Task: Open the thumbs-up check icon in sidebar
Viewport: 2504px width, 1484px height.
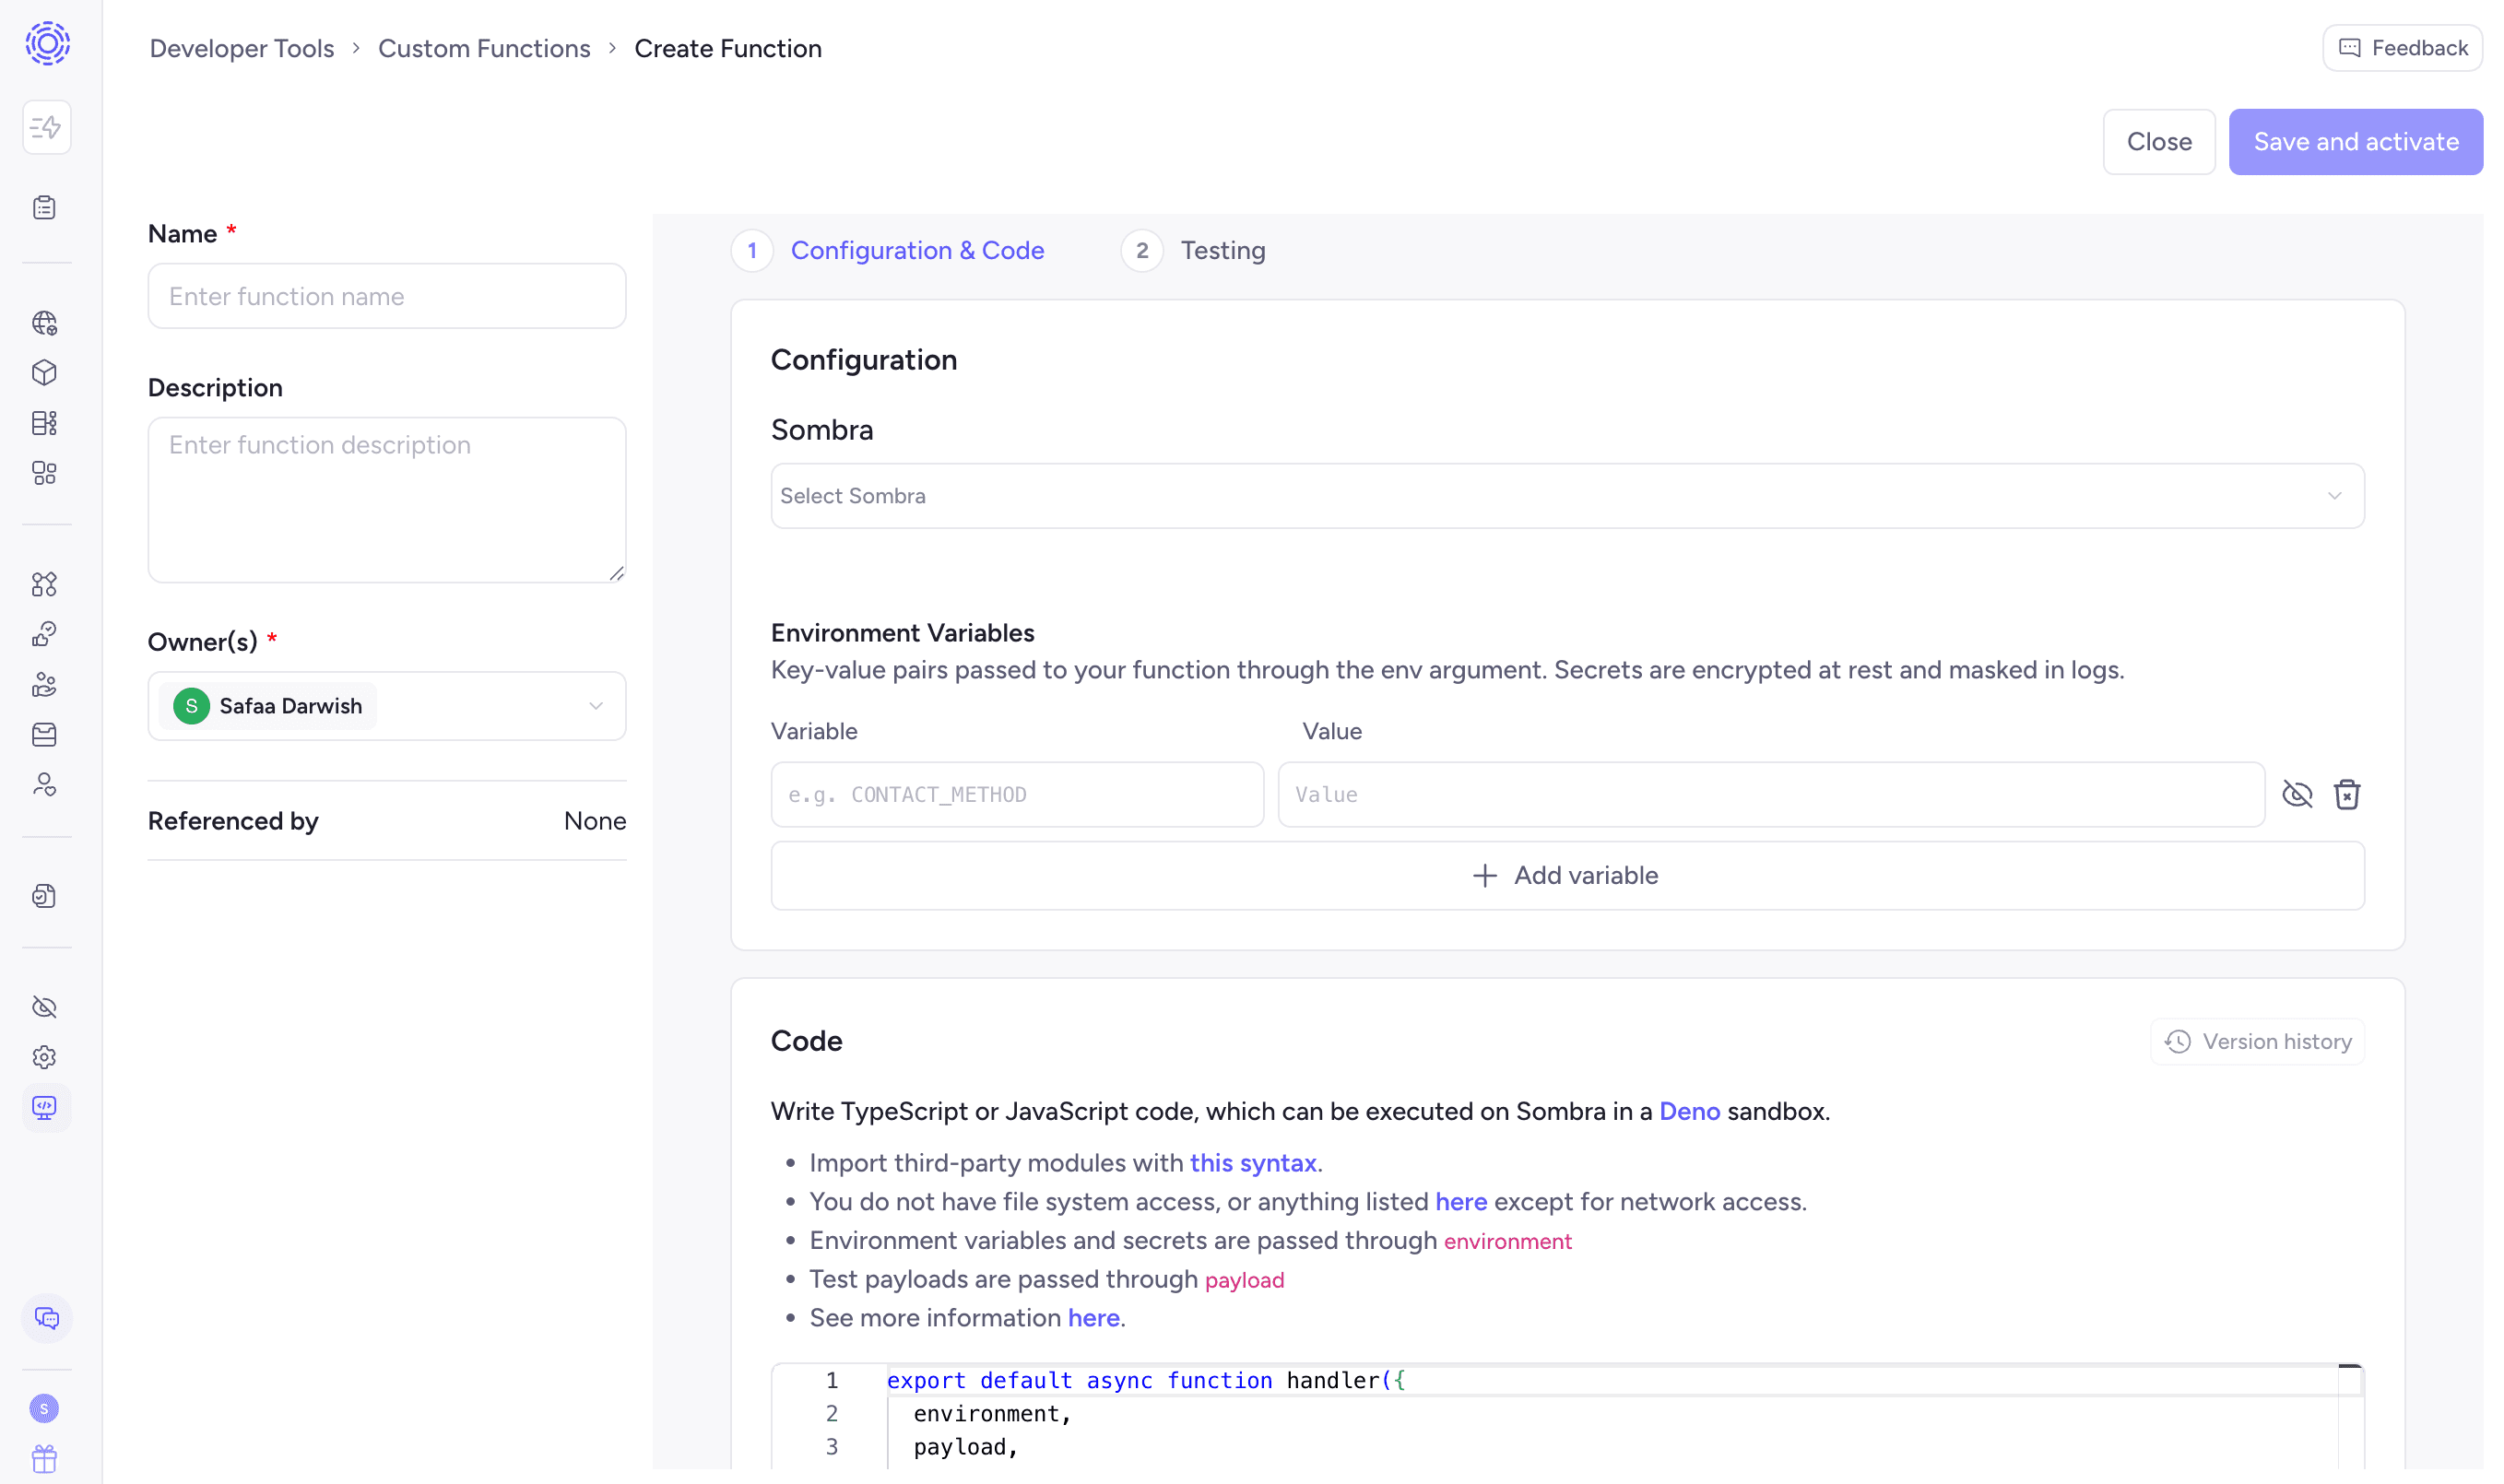Action: point(45,634)
